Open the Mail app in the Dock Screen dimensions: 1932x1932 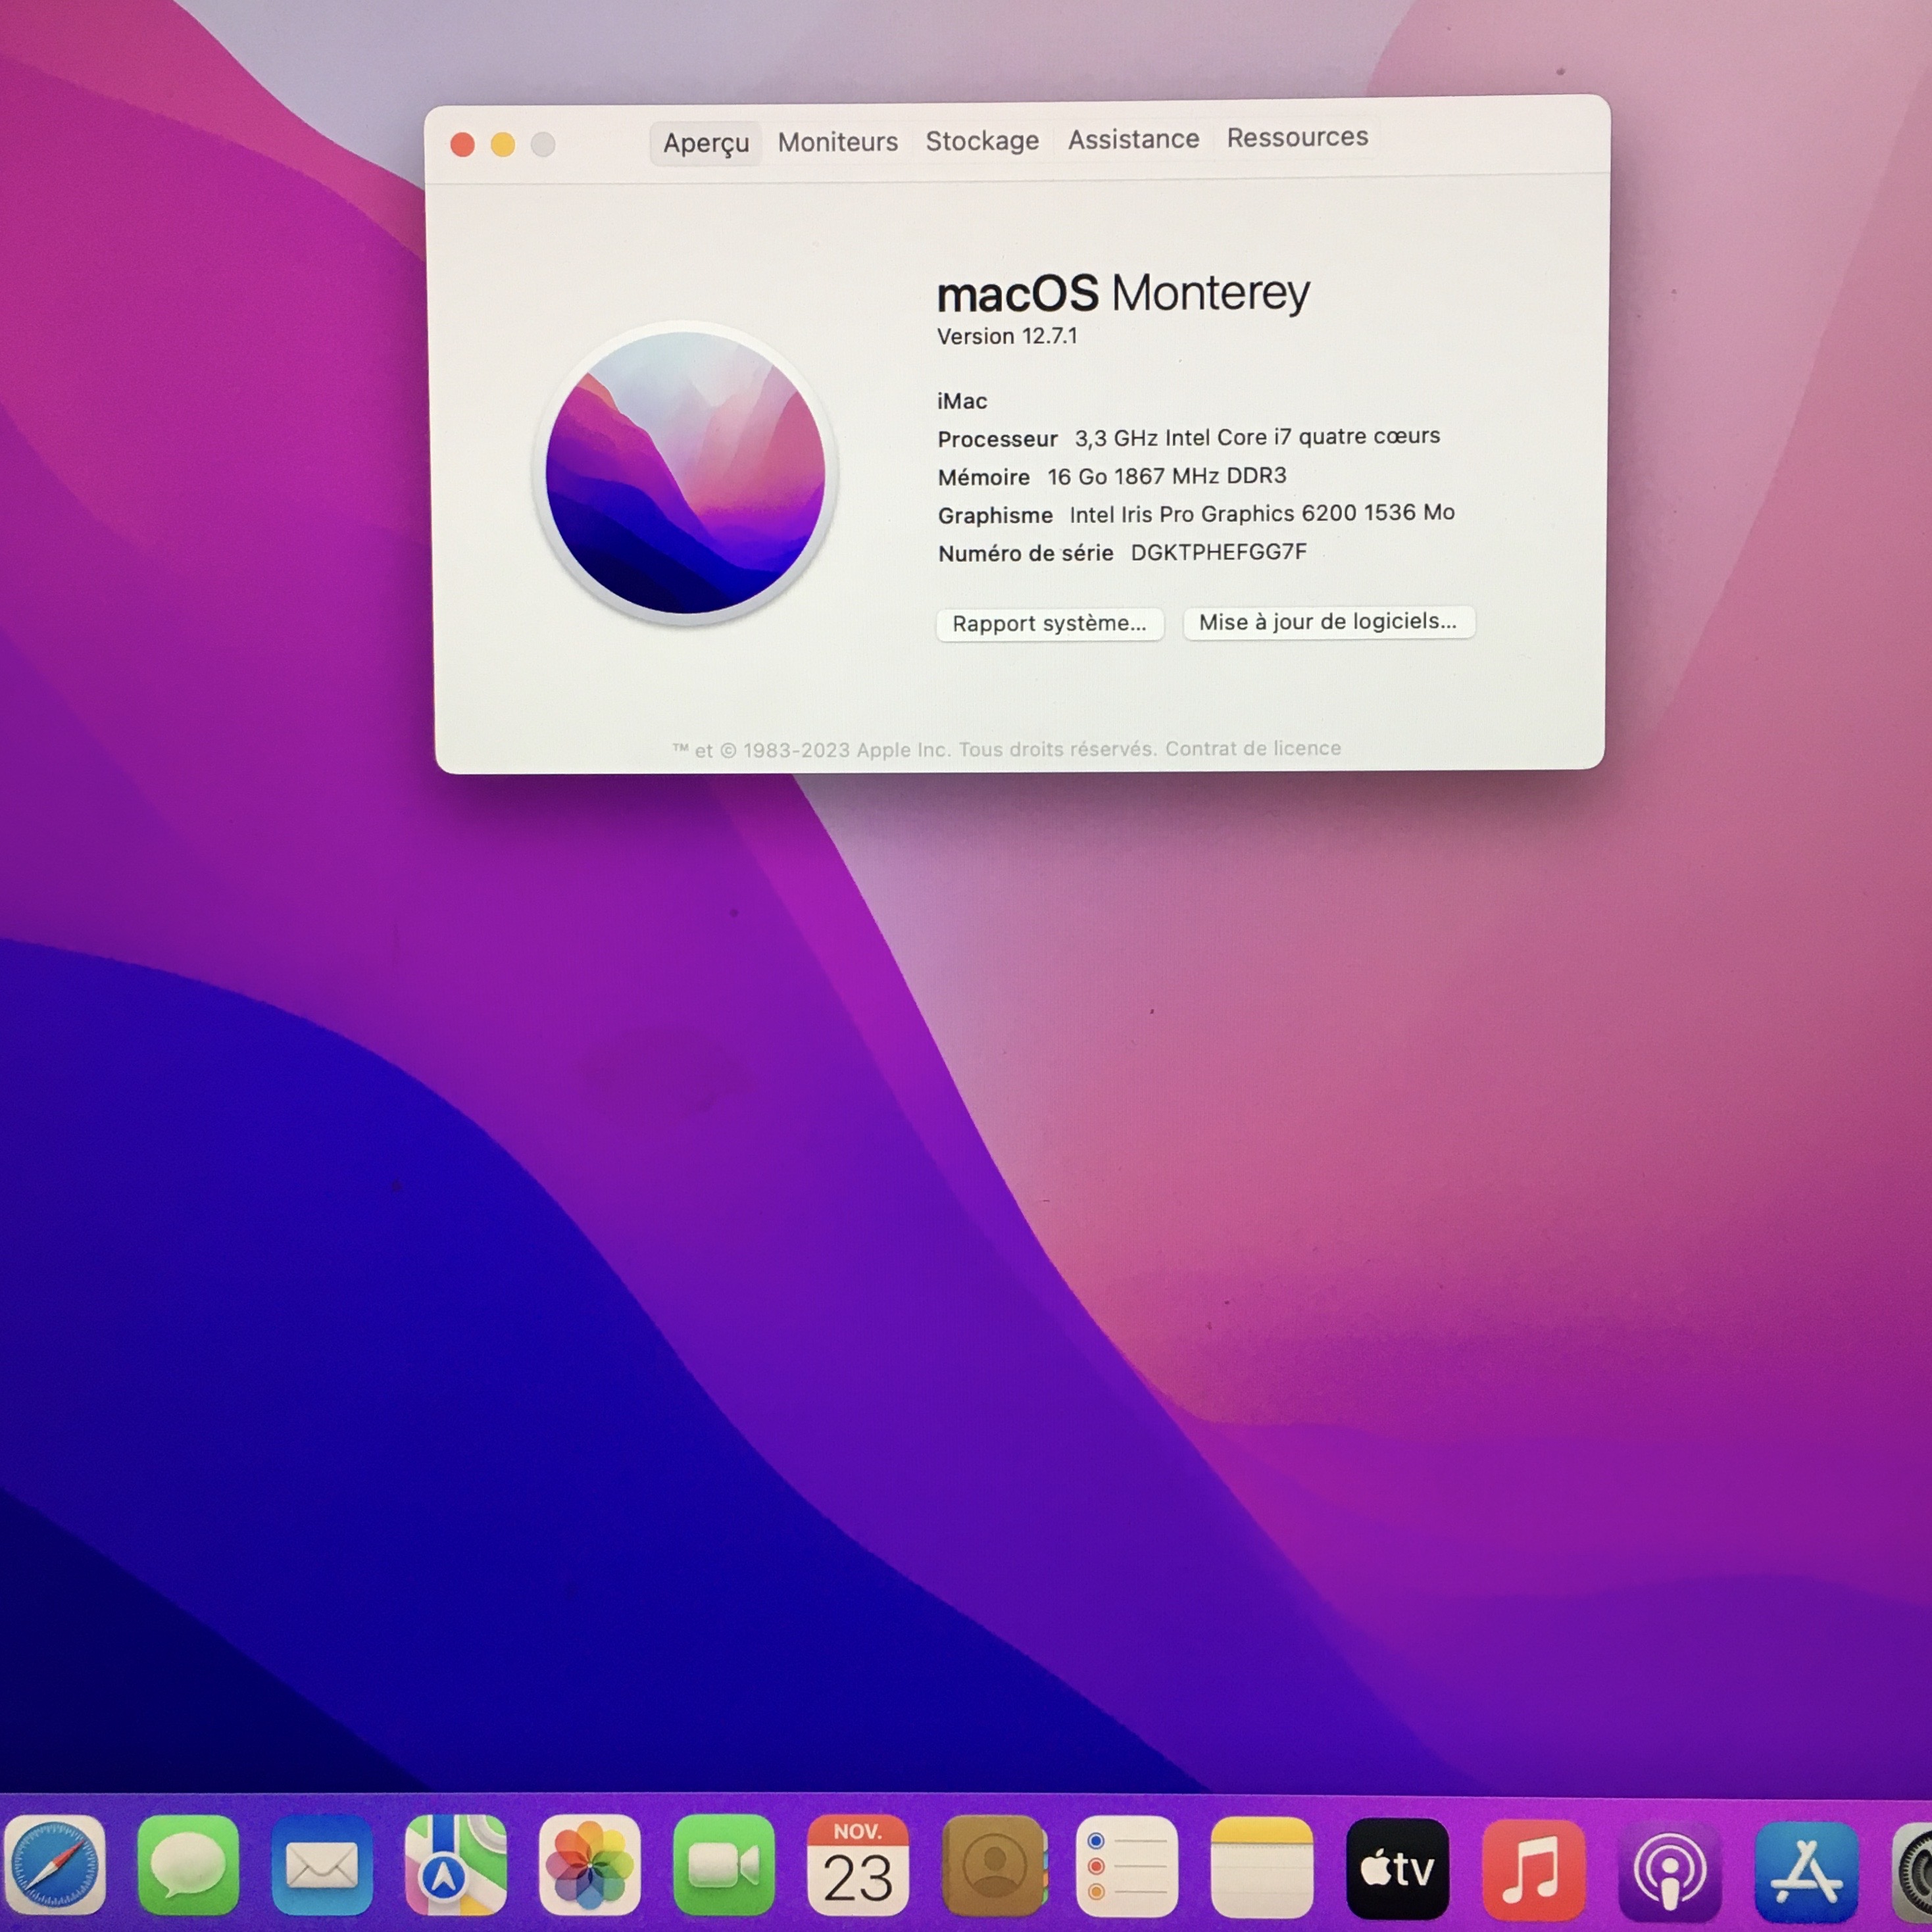[322, 1866]
